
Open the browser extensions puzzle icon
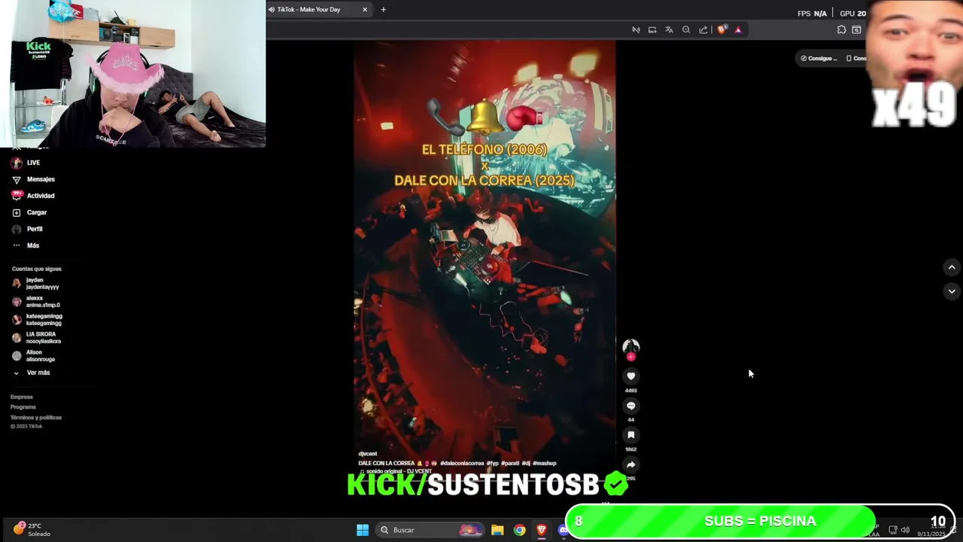tap(841, 30)
